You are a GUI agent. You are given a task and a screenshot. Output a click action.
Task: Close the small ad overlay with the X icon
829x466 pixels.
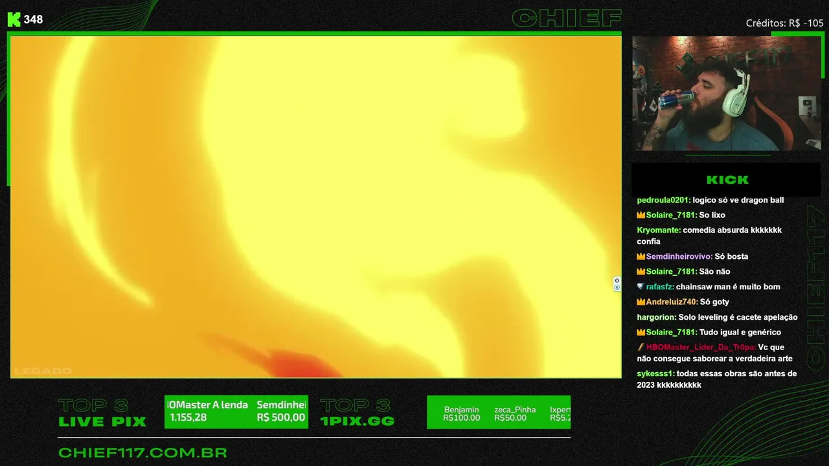pos(617,280)
